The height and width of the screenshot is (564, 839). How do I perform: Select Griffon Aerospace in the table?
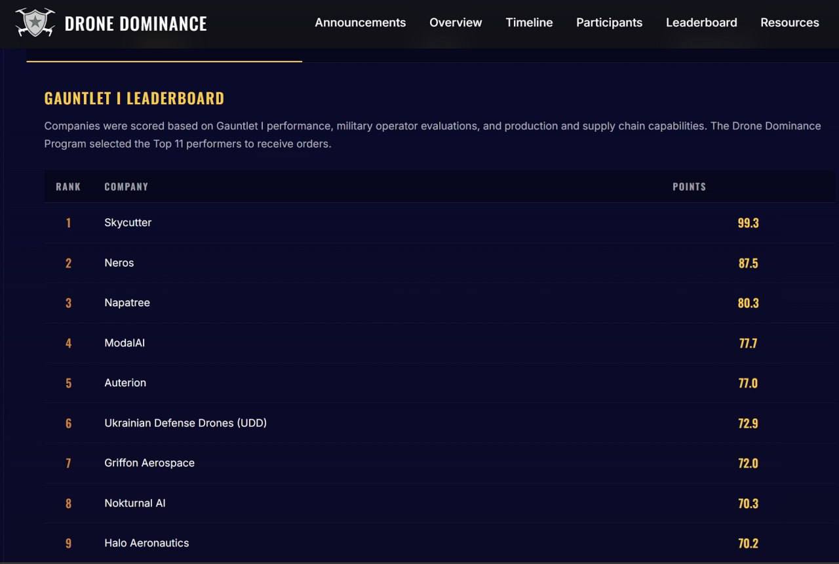(149, 463)
